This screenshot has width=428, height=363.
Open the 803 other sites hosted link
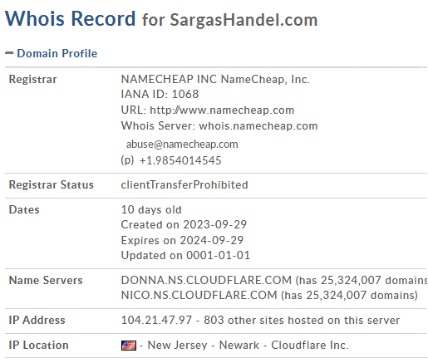(x=302, y=320)
